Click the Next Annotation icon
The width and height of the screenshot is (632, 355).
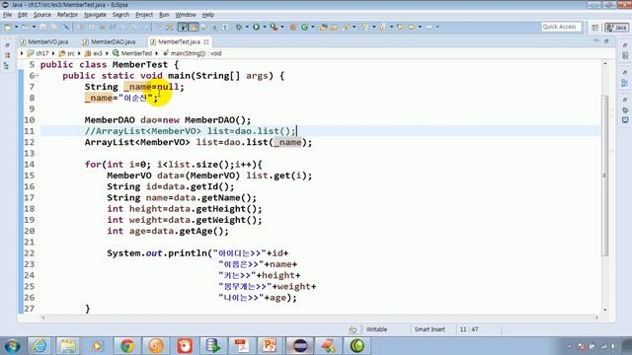coord(364,27)
